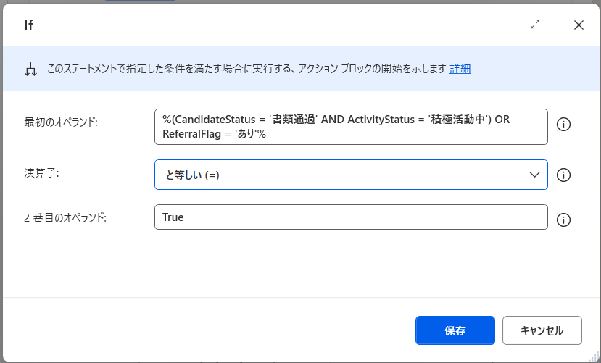This screenshot has width=601, height=363.
Task: Click the empty area below the operand fields
Action: pos(300,264)
